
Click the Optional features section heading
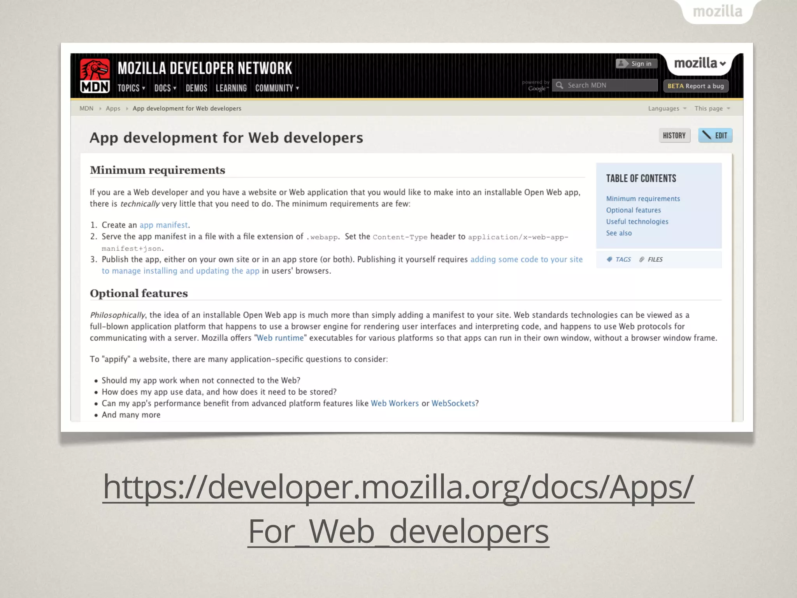click(x=139, y=293)
